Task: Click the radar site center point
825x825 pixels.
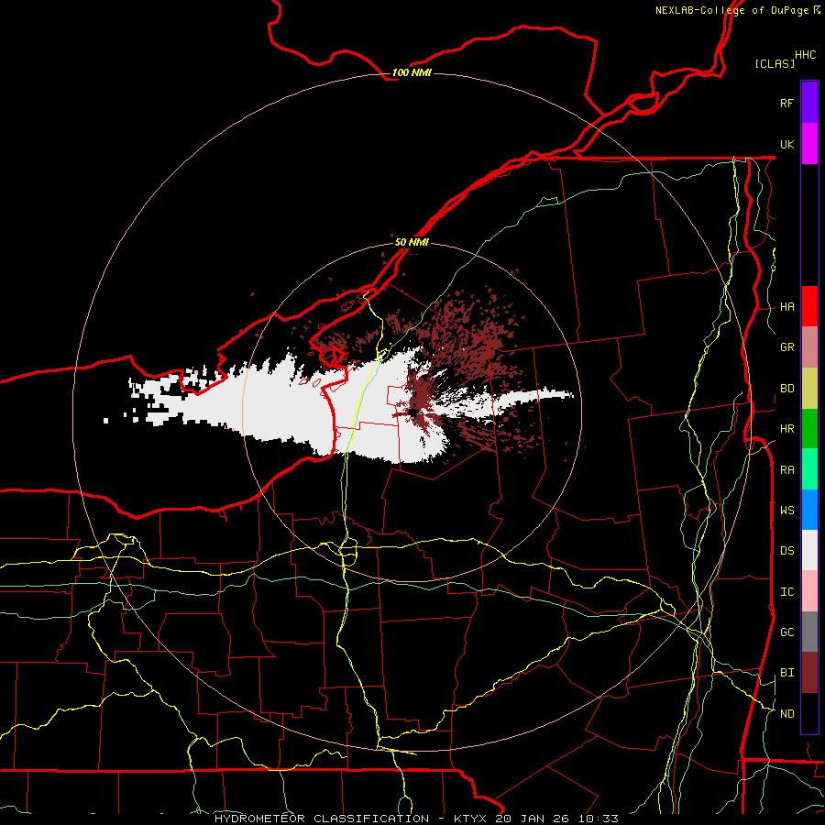Action: point(412,412)
